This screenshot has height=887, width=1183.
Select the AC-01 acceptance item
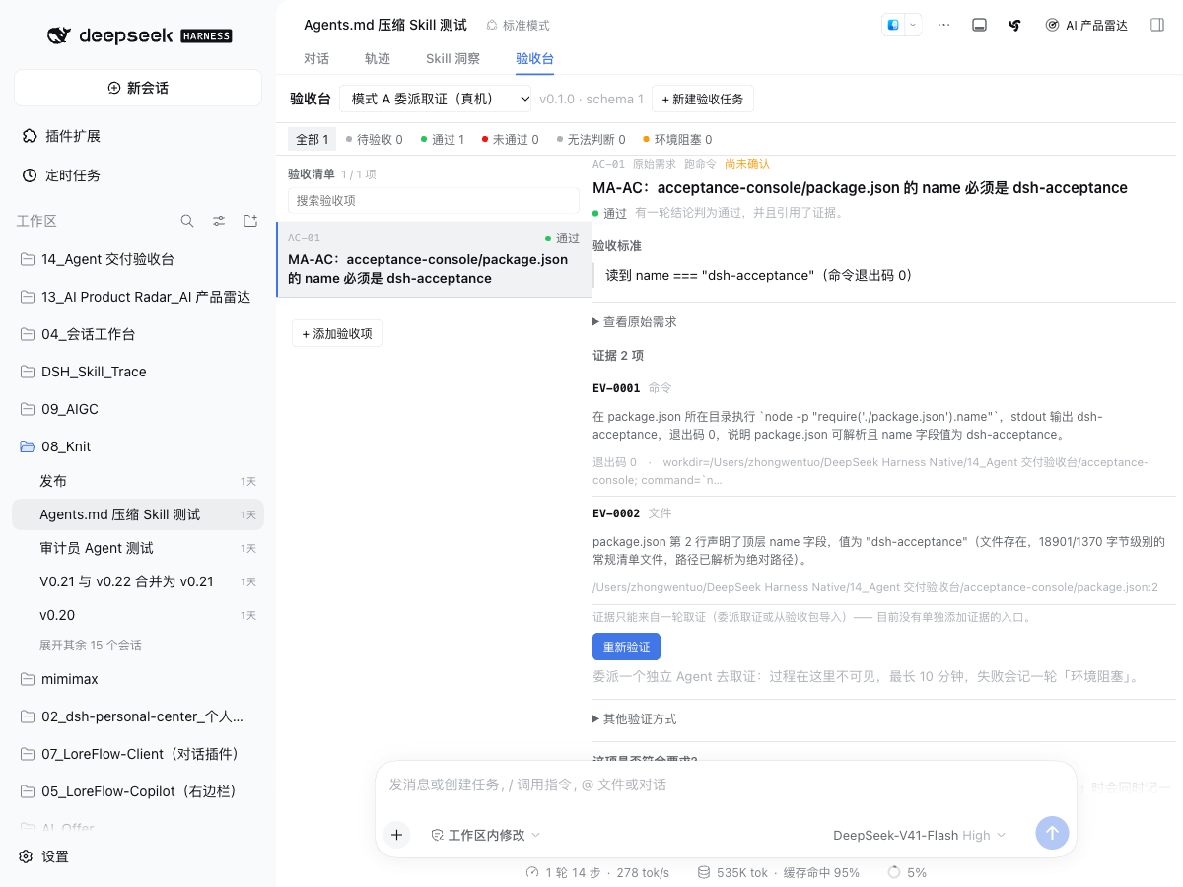click(x=434, y=259)
